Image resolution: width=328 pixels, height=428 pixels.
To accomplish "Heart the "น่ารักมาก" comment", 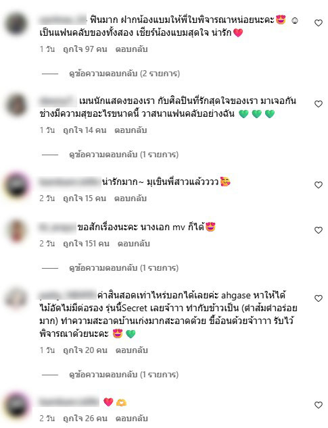I will (x=319, y=185).
